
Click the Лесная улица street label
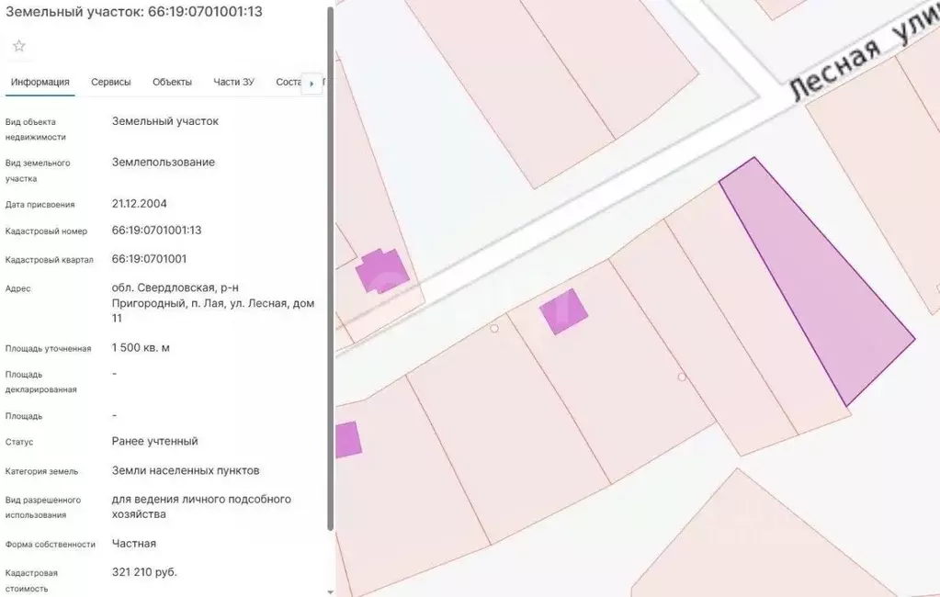tap(863, 51)
